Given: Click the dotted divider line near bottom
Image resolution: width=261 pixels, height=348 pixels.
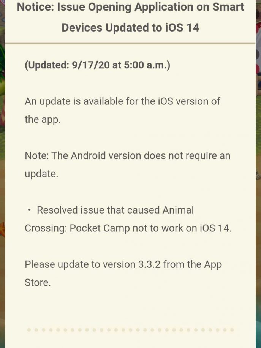Looking at the screenshot, I should (131, 330).
